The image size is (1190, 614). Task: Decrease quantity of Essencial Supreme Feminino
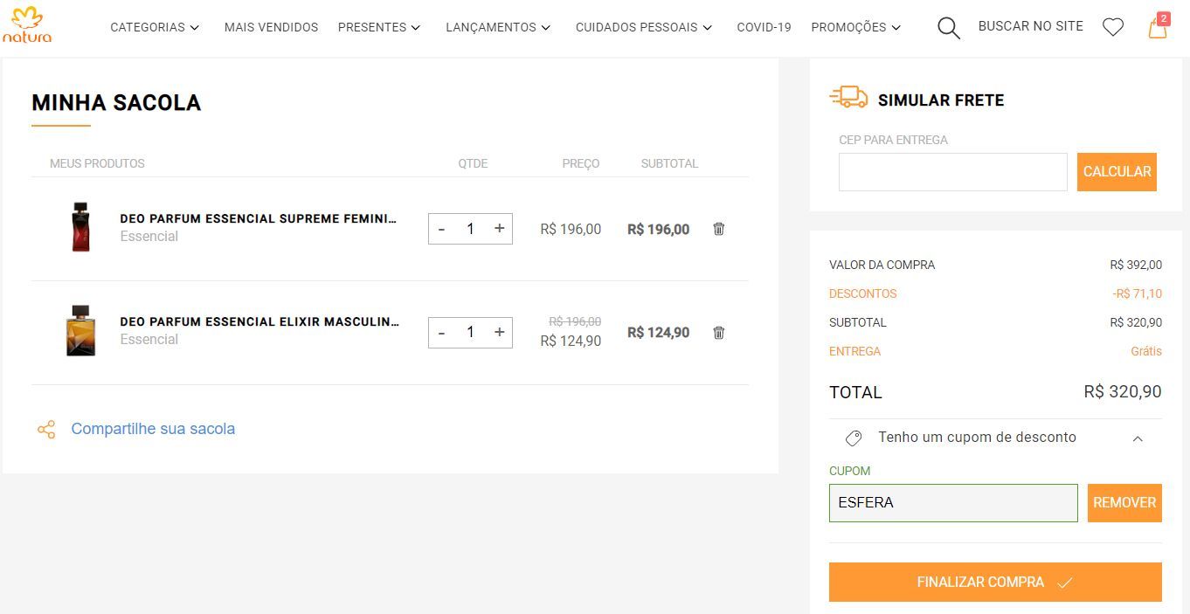441,229
